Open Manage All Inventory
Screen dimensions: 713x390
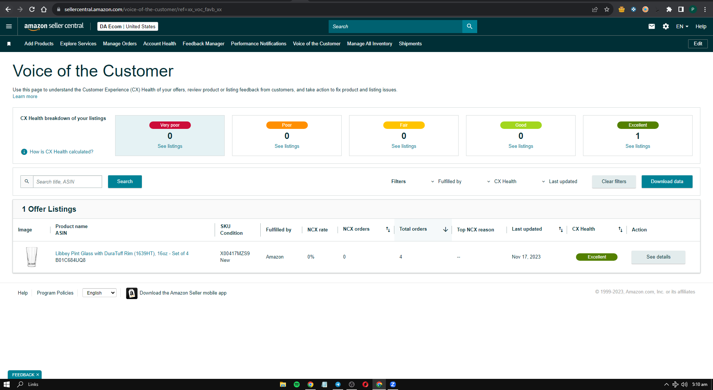tap(370, 44)
